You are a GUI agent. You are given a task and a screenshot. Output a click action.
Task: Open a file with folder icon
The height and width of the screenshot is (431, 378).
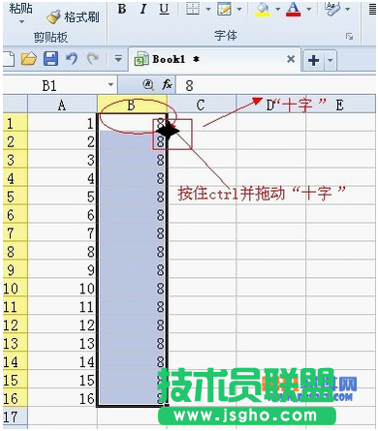point(29,59)
